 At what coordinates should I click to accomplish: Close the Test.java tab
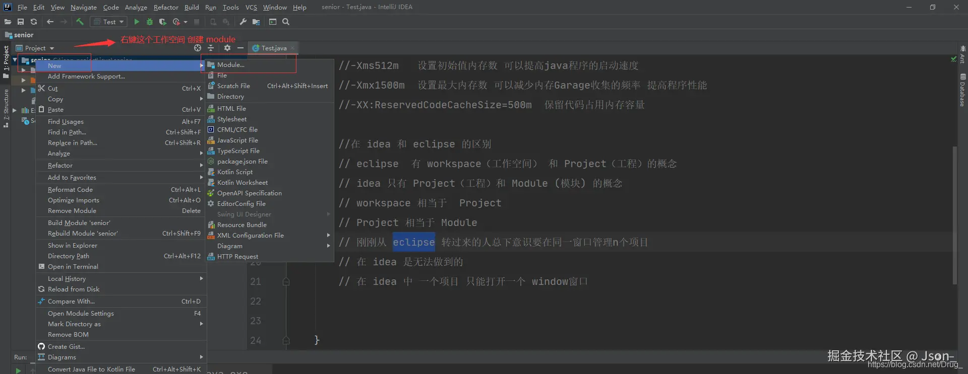[x=292, y=48]
